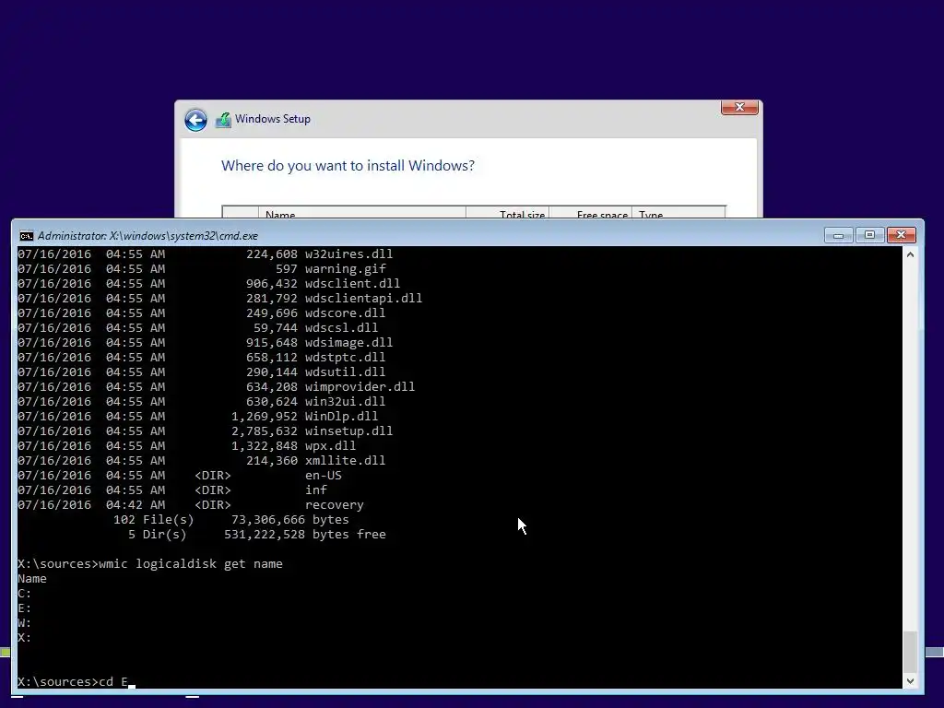Click the C: drive output line

pos(24,594)
